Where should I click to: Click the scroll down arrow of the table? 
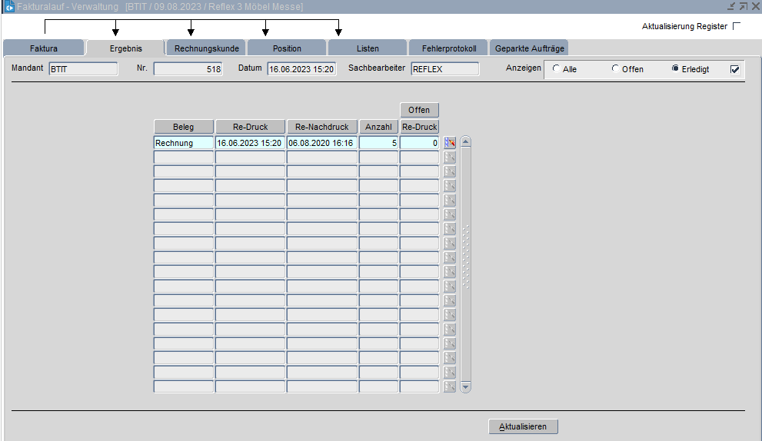[x=465, y=386]
